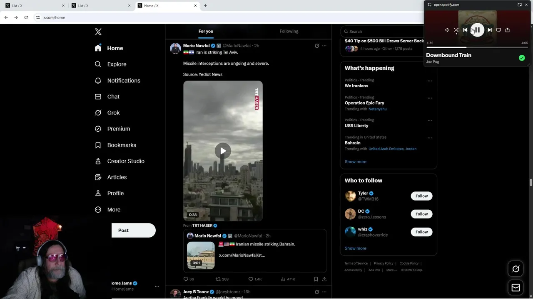Viewport: 533px width, 299px height.
Task: Toggle repeat in Spotify mini player
Action: [498, 30]
